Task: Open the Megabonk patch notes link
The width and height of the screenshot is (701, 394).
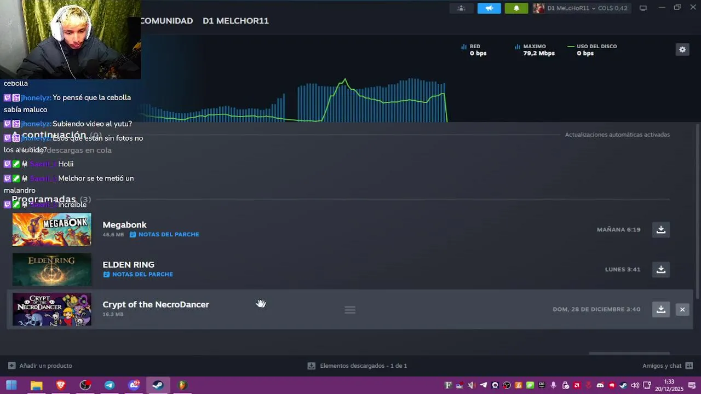Action: 164,235
